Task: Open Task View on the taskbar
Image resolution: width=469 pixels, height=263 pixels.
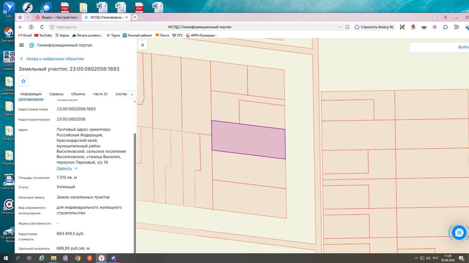Action: (x=29, y=258)
